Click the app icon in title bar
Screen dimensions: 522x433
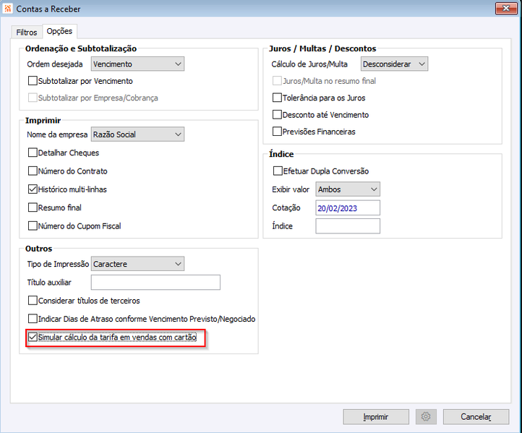(x=8, y=9)
